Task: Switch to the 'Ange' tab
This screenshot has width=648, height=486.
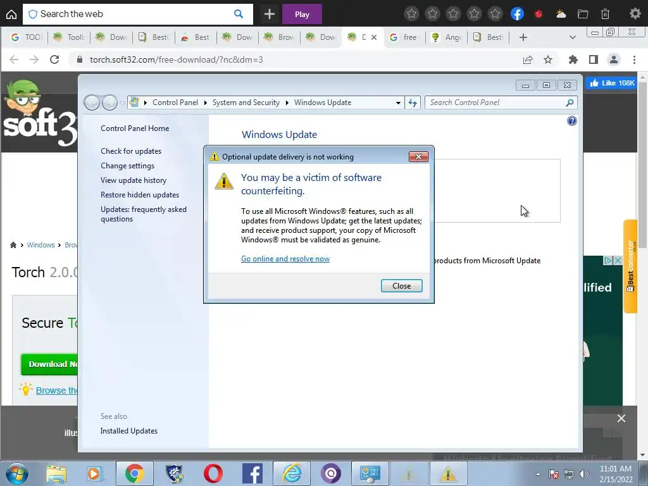Action: [447, 37]
